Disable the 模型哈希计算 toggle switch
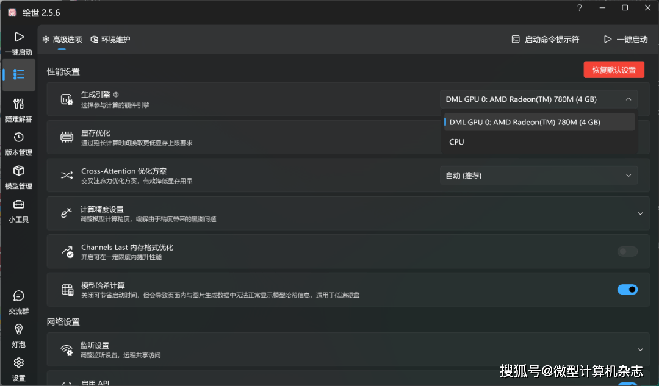 tap(627, 290)
